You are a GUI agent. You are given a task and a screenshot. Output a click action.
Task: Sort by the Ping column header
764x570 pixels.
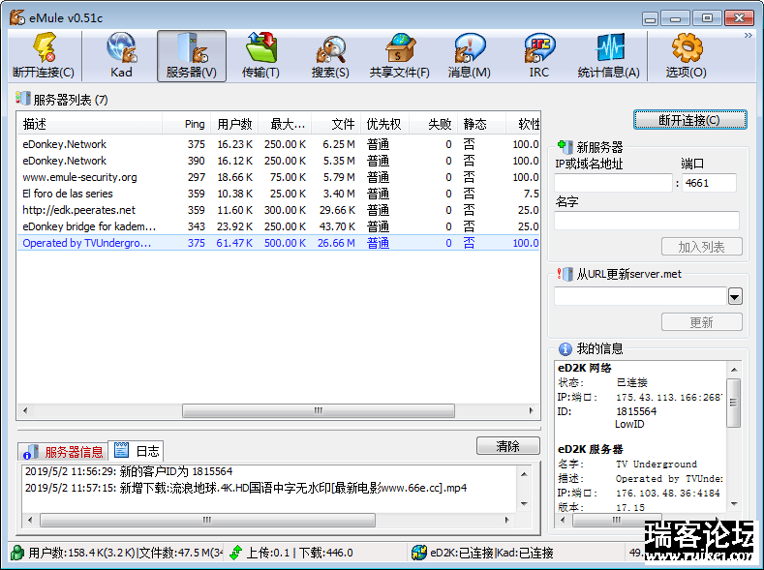pos(186,124)
